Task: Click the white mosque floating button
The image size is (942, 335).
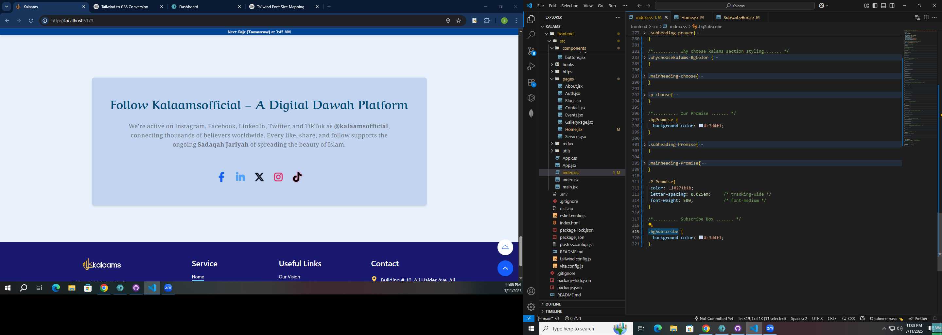Action: (505, 248)
